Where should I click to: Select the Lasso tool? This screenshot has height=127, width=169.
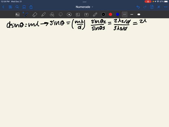coord(61,14)
